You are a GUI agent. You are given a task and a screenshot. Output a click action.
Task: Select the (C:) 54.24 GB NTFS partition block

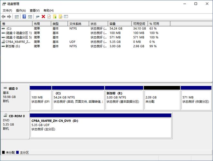coord(78,98)
